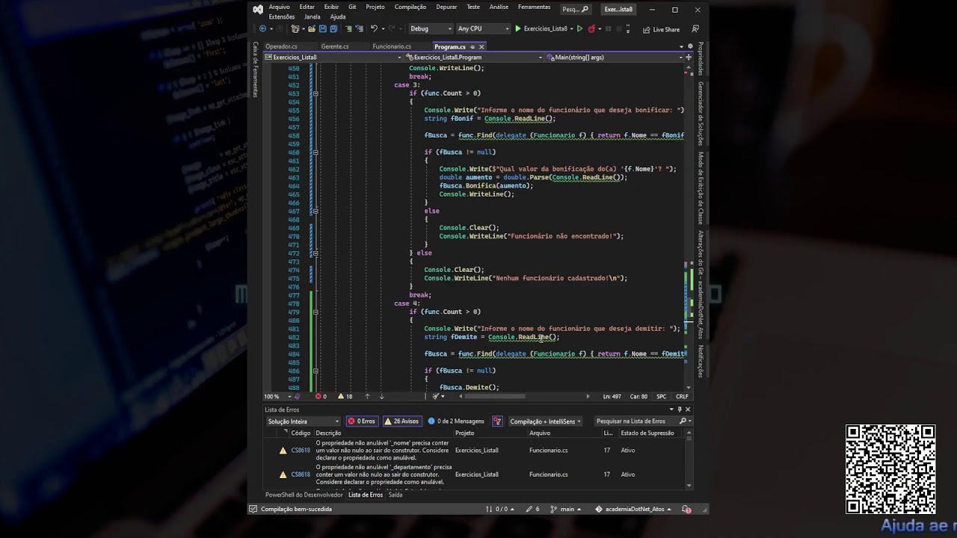The height and width of the screenshot is (538, 957).
Task: Click the Visual Studio logo icon
Action: (x=258, y=10)
